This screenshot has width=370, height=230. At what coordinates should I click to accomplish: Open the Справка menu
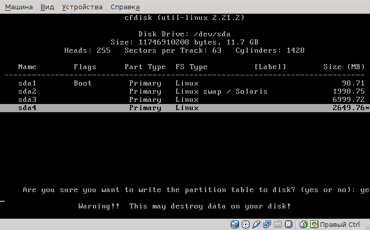coord(125,7)
